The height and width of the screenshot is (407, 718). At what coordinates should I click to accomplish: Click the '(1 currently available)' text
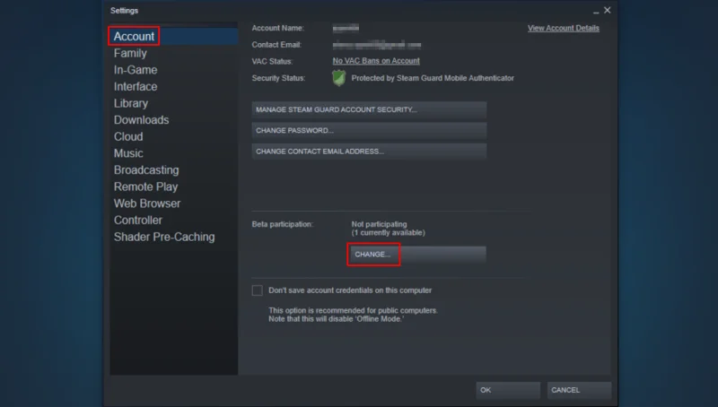coord(389,233)
